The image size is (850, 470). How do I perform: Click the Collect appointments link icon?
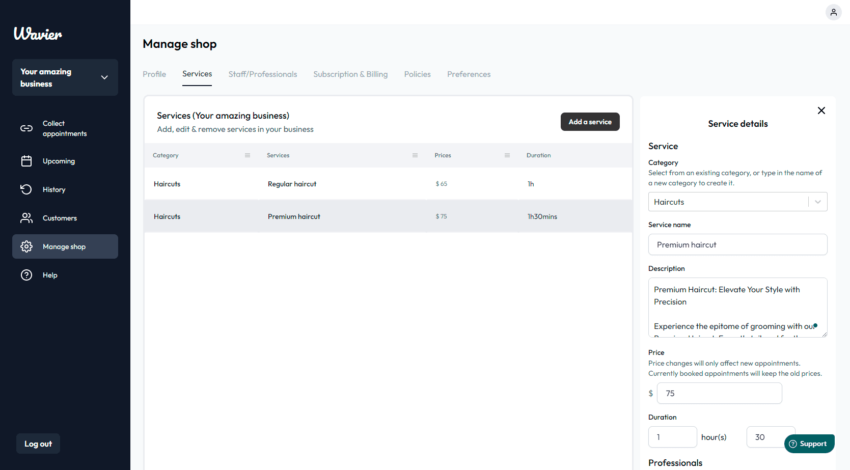point(26,128)
